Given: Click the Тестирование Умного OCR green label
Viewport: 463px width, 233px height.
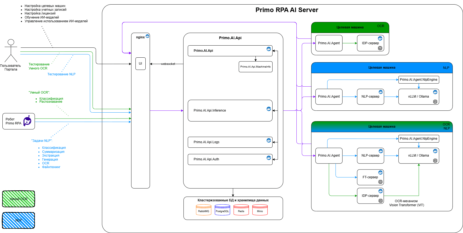Looking at the screenshot, I should coord(39,66).
